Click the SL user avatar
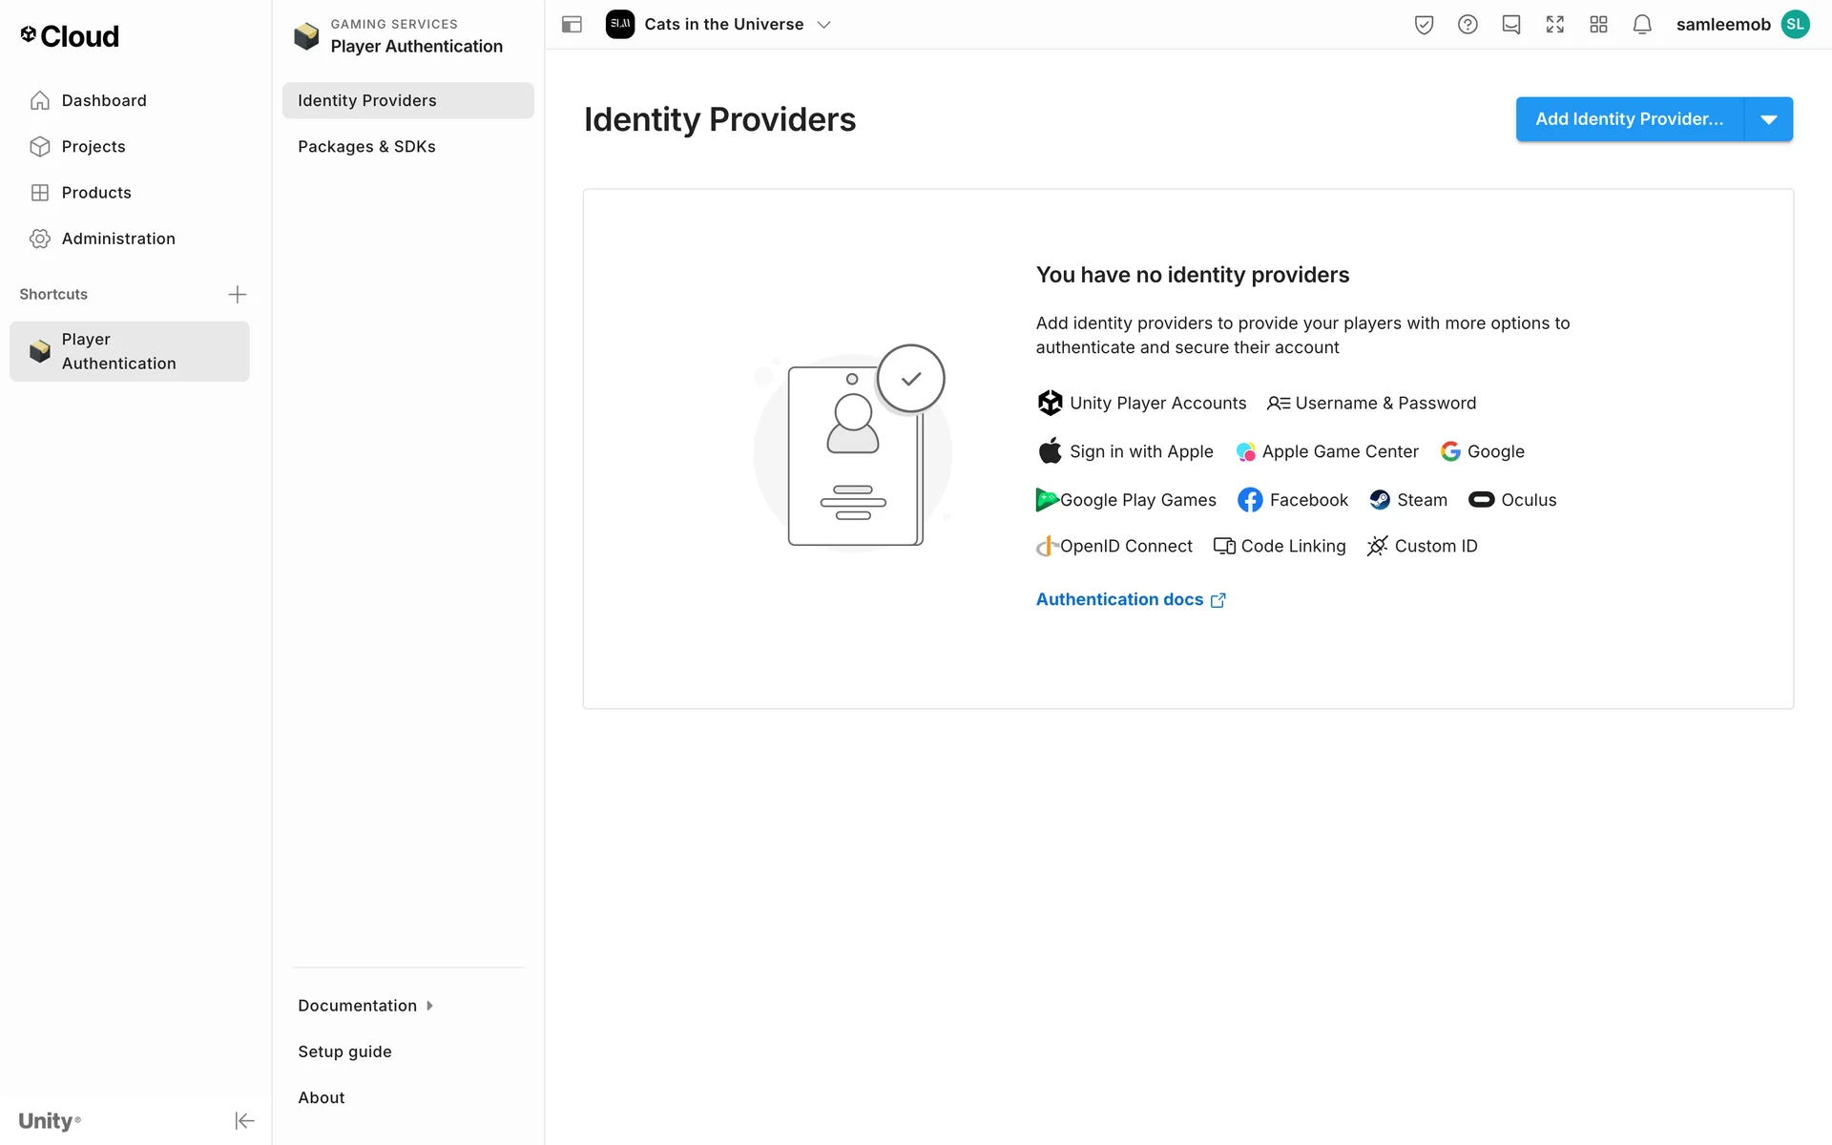Image resolution: width=1832 pixels, height=1145 pixels. (x=1795, y=25)
